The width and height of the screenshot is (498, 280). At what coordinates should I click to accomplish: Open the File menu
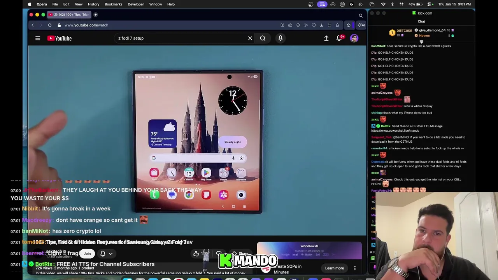(x=55, y=4)
